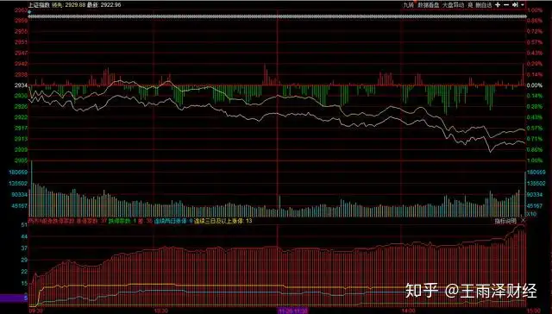This screenshot has width=552, height=314.
Task: Click the jump-to-end arrow icon
Action: [x=516, y=5]
